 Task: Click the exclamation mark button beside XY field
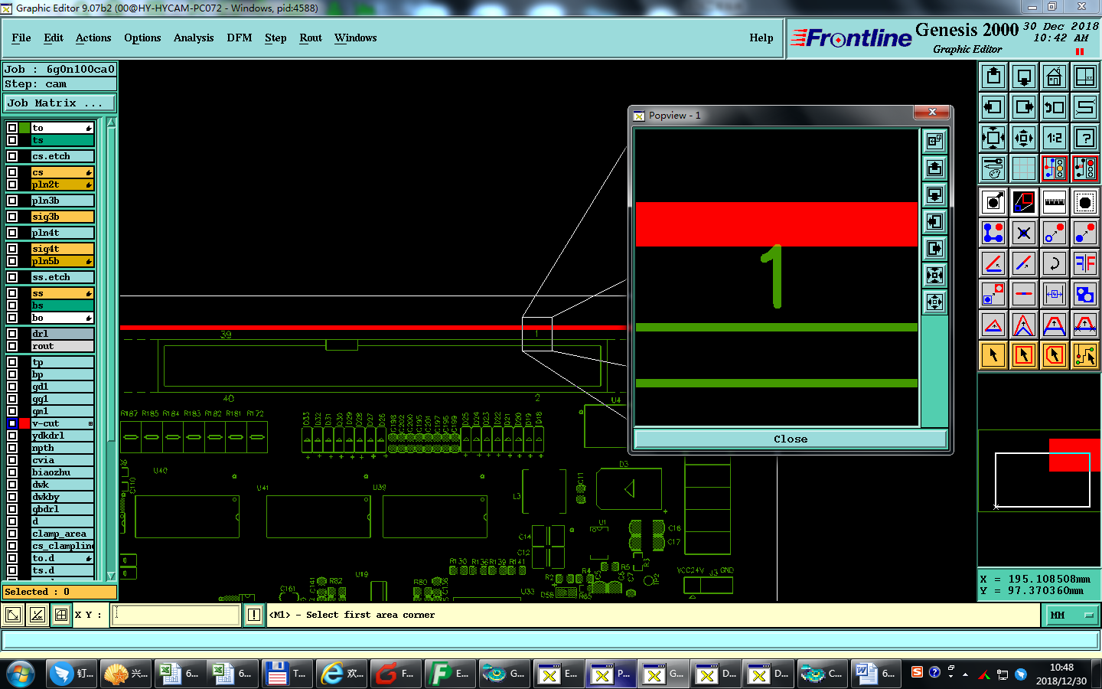click(x=254, y=615)
